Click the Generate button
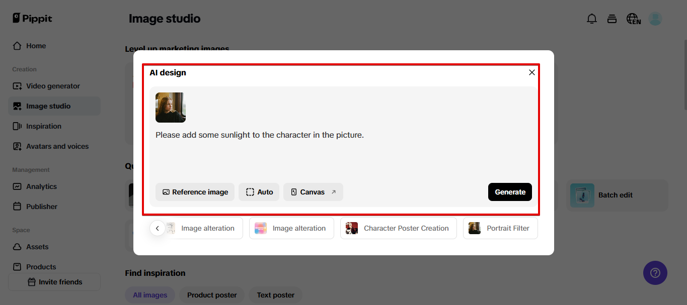The width and height of the screenshot is (687, 305). tap(510, 192)
